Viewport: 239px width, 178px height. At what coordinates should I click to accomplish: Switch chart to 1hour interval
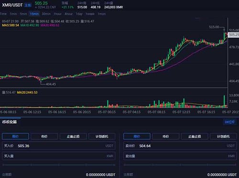pos(57,14)
